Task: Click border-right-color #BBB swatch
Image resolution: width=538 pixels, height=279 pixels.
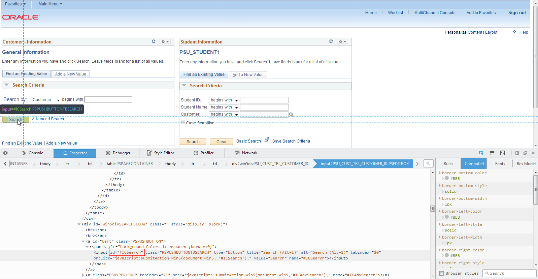Action: [x=447, y=255]
